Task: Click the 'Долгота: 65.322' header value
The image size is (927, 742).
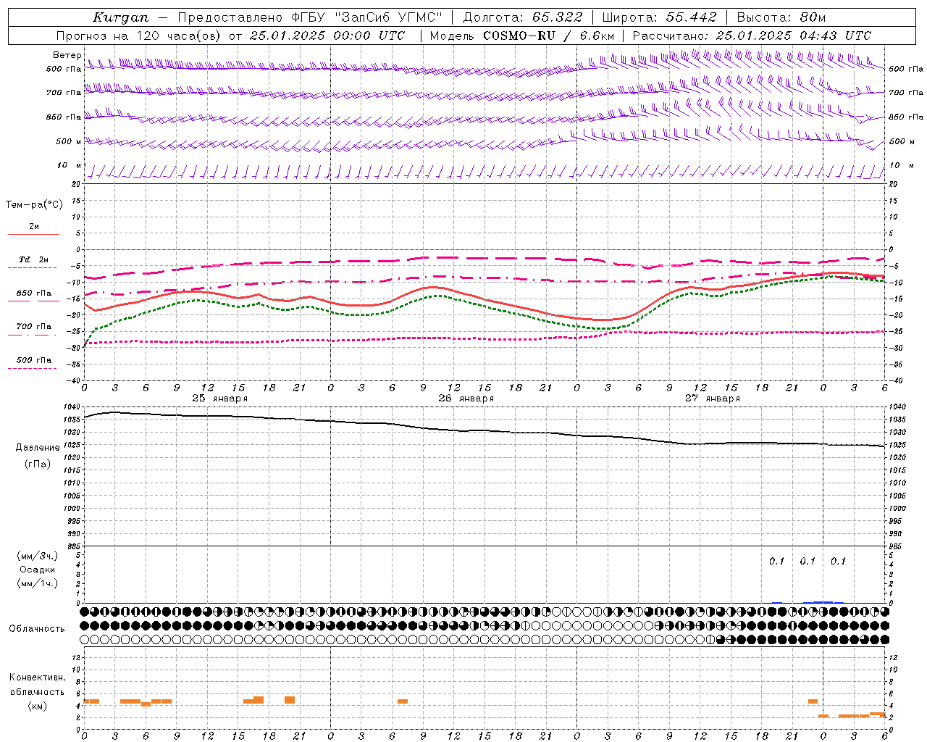Action: pyautogui.click(x=521, y=17)
